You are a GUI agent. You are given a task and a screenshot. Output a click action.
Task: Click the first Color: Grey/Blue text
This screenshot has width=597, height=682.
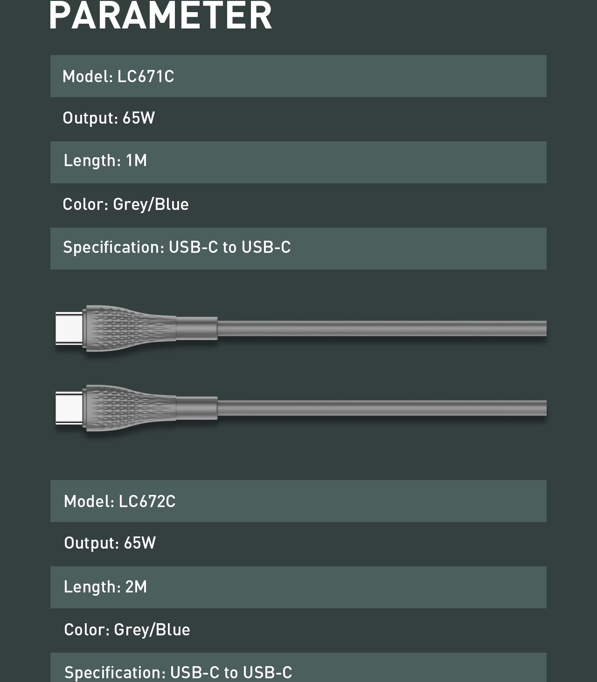[125, 204]
